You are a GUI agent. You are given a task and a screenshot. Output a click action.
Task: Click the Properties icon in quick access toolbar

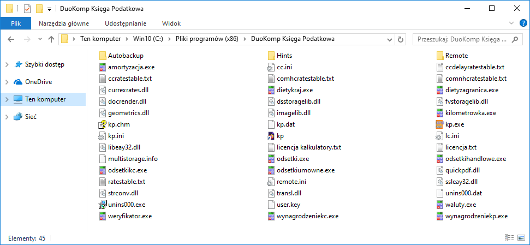click(x=27, y=8)
